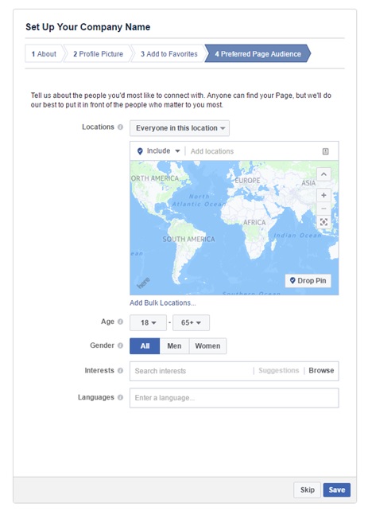Collapse the map using the up chevron
Viewport: 368px width, 511px height.
(323, 174)
